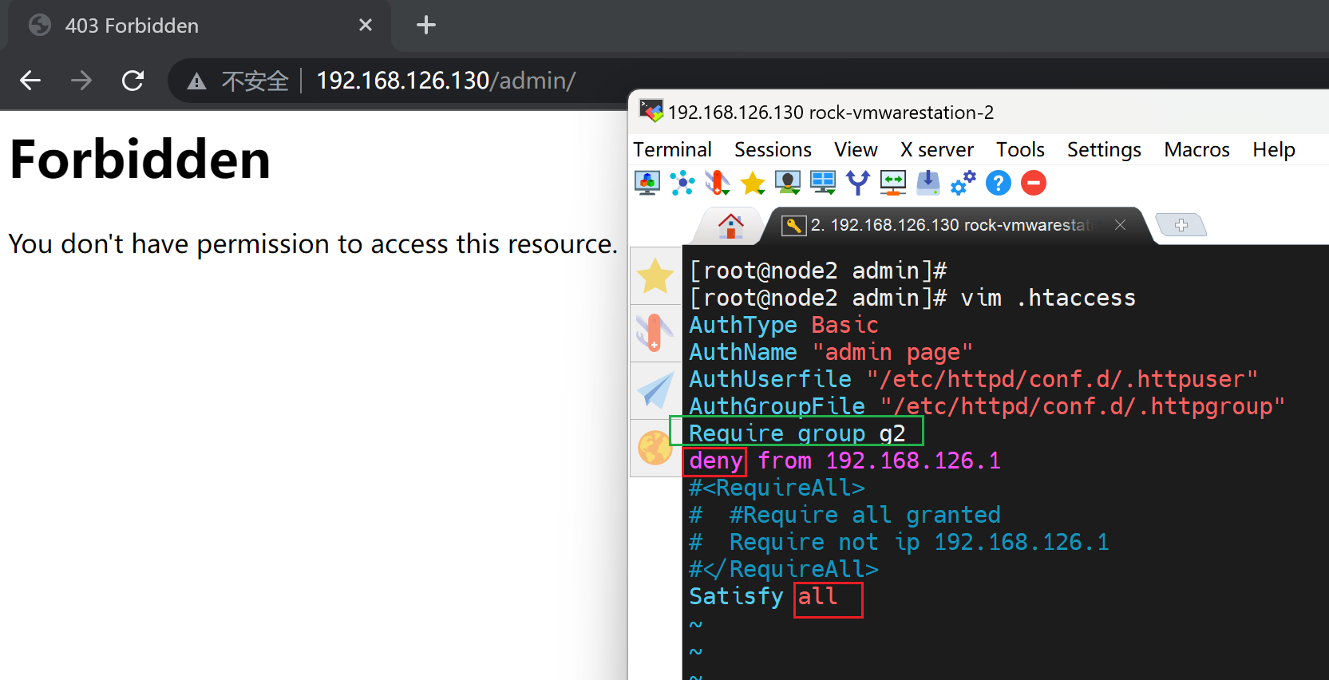
Task: Add a new terminal tab with plus button
Action: (1181, 225)
